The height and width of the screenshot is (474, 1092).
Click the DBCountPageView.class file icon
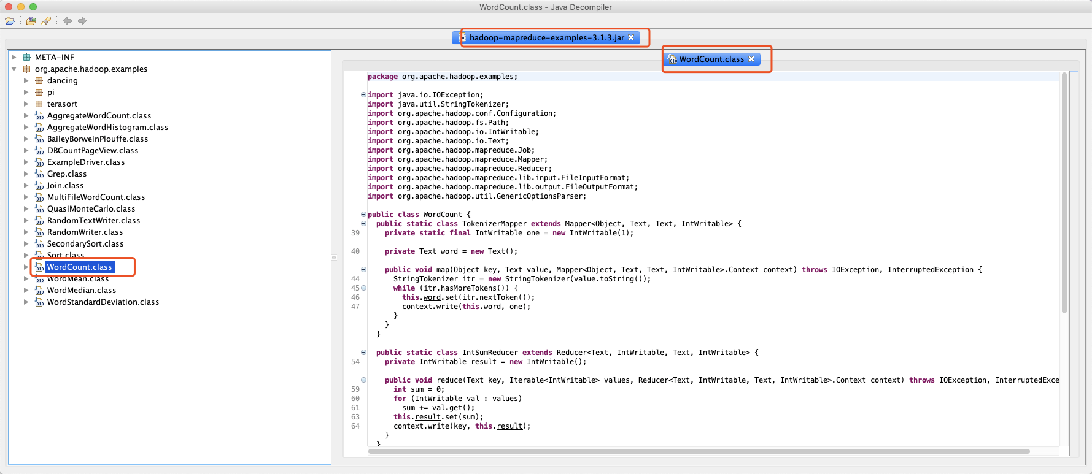(39, 150)
